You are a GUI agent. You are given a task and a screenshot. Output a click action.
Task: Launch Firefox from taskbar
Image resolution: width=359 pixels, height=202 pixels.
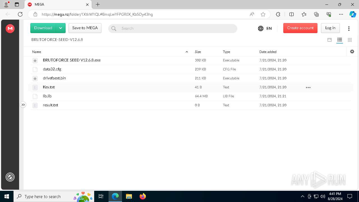pos(143,196)
